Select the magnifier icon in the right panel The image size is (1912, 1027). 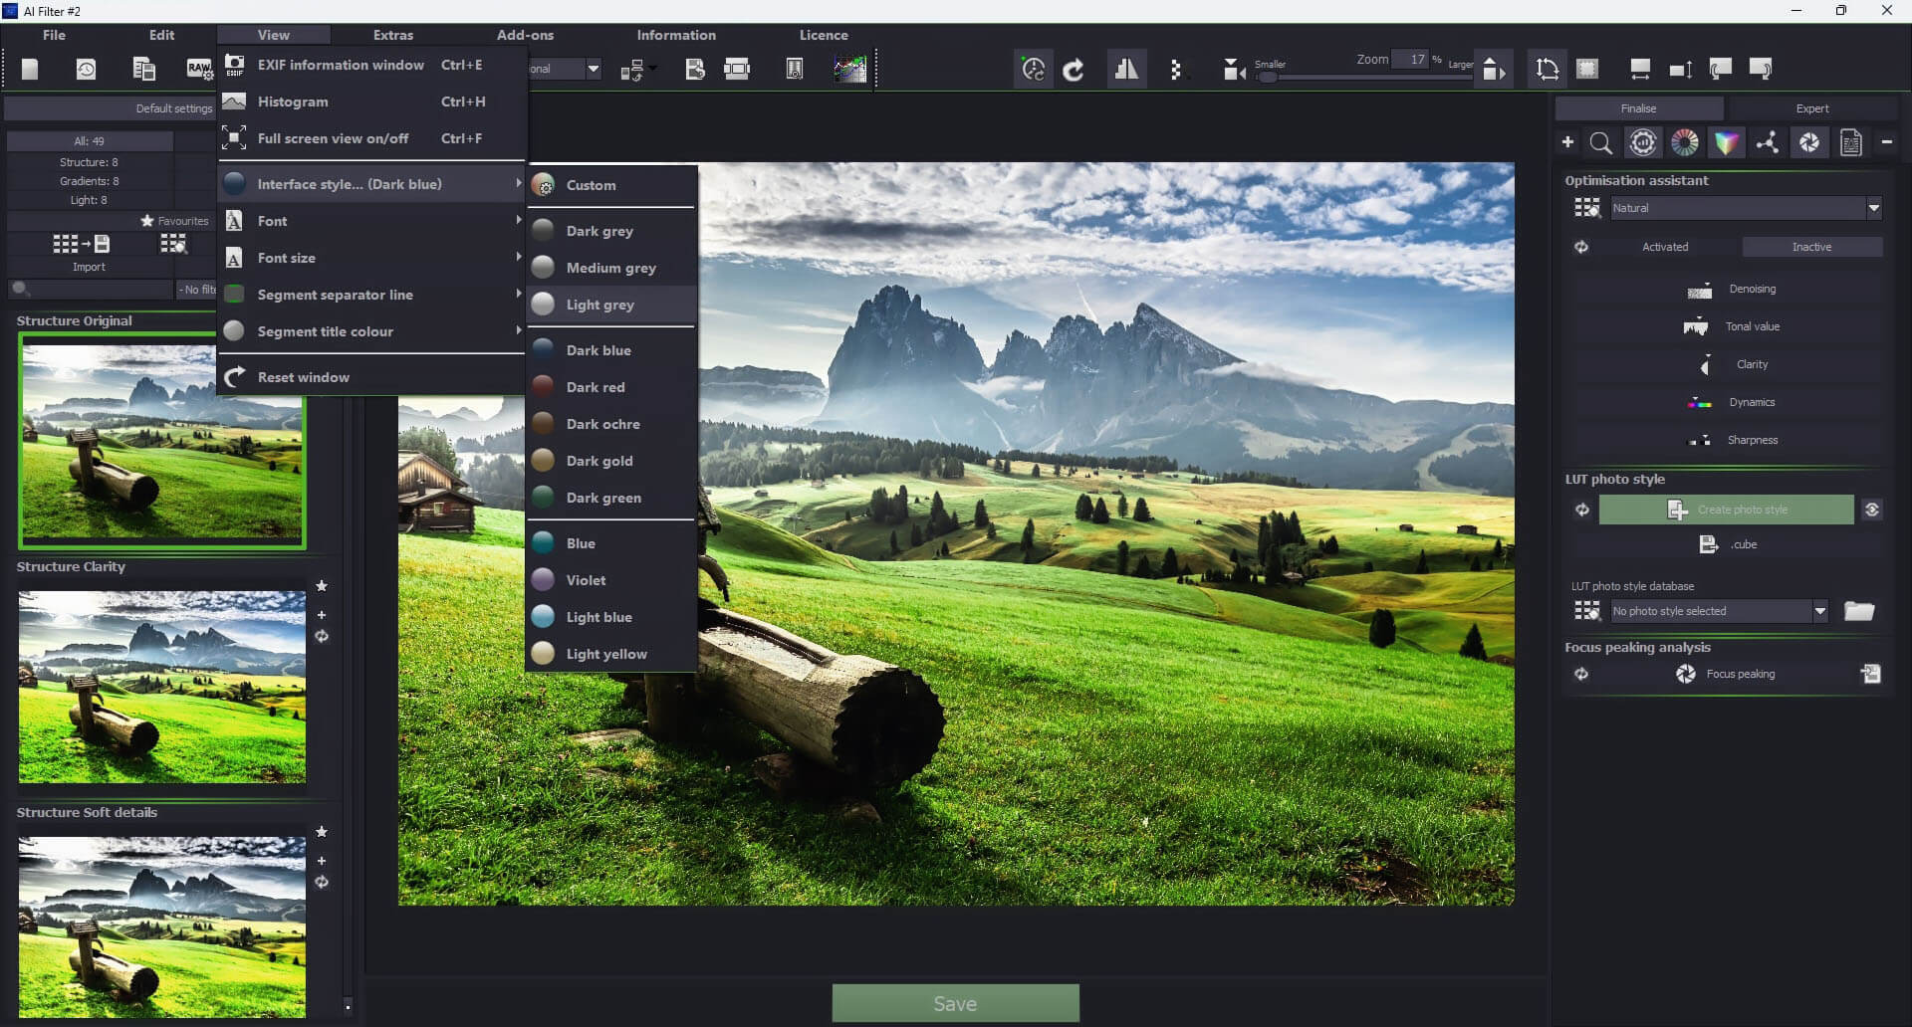(x=1600, y=142)
